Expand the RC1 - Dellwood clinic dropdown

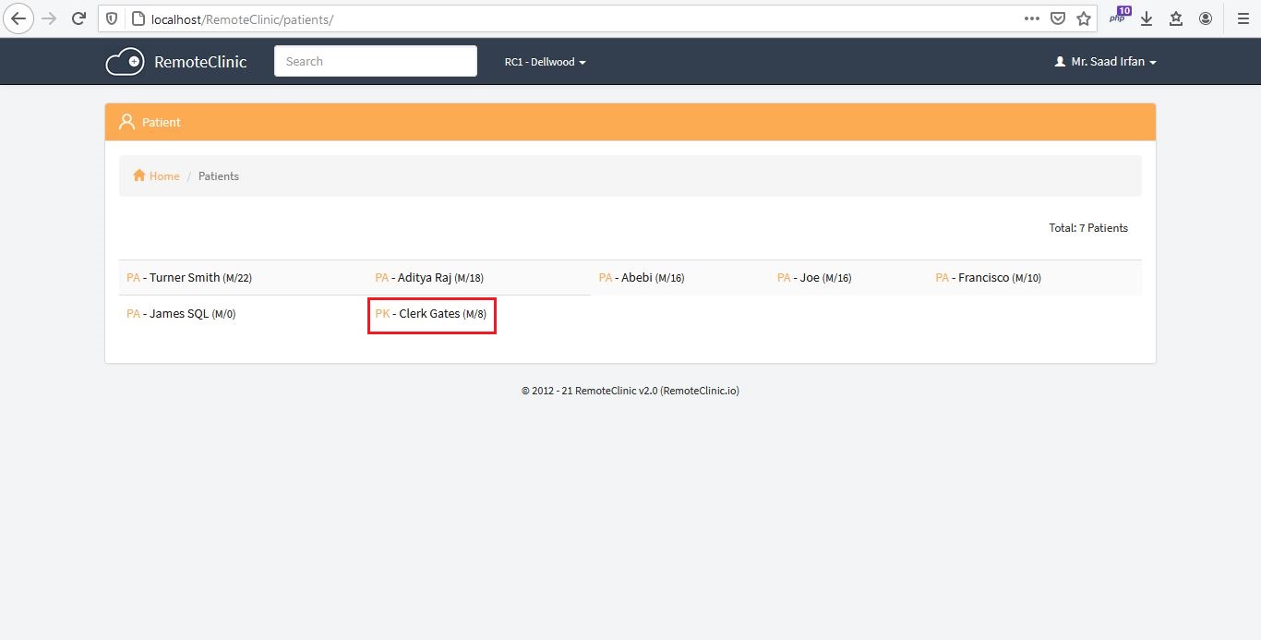tap(545, 62)
